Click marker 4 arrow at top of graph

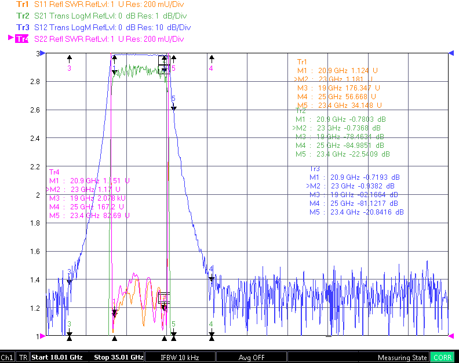click(212, 59)
